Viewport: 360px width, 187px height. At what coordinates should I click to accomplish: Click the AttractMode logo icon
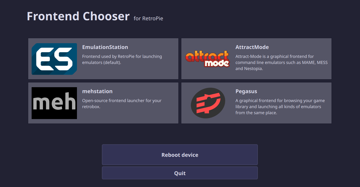pyautogui.click(x=207, y=59)
